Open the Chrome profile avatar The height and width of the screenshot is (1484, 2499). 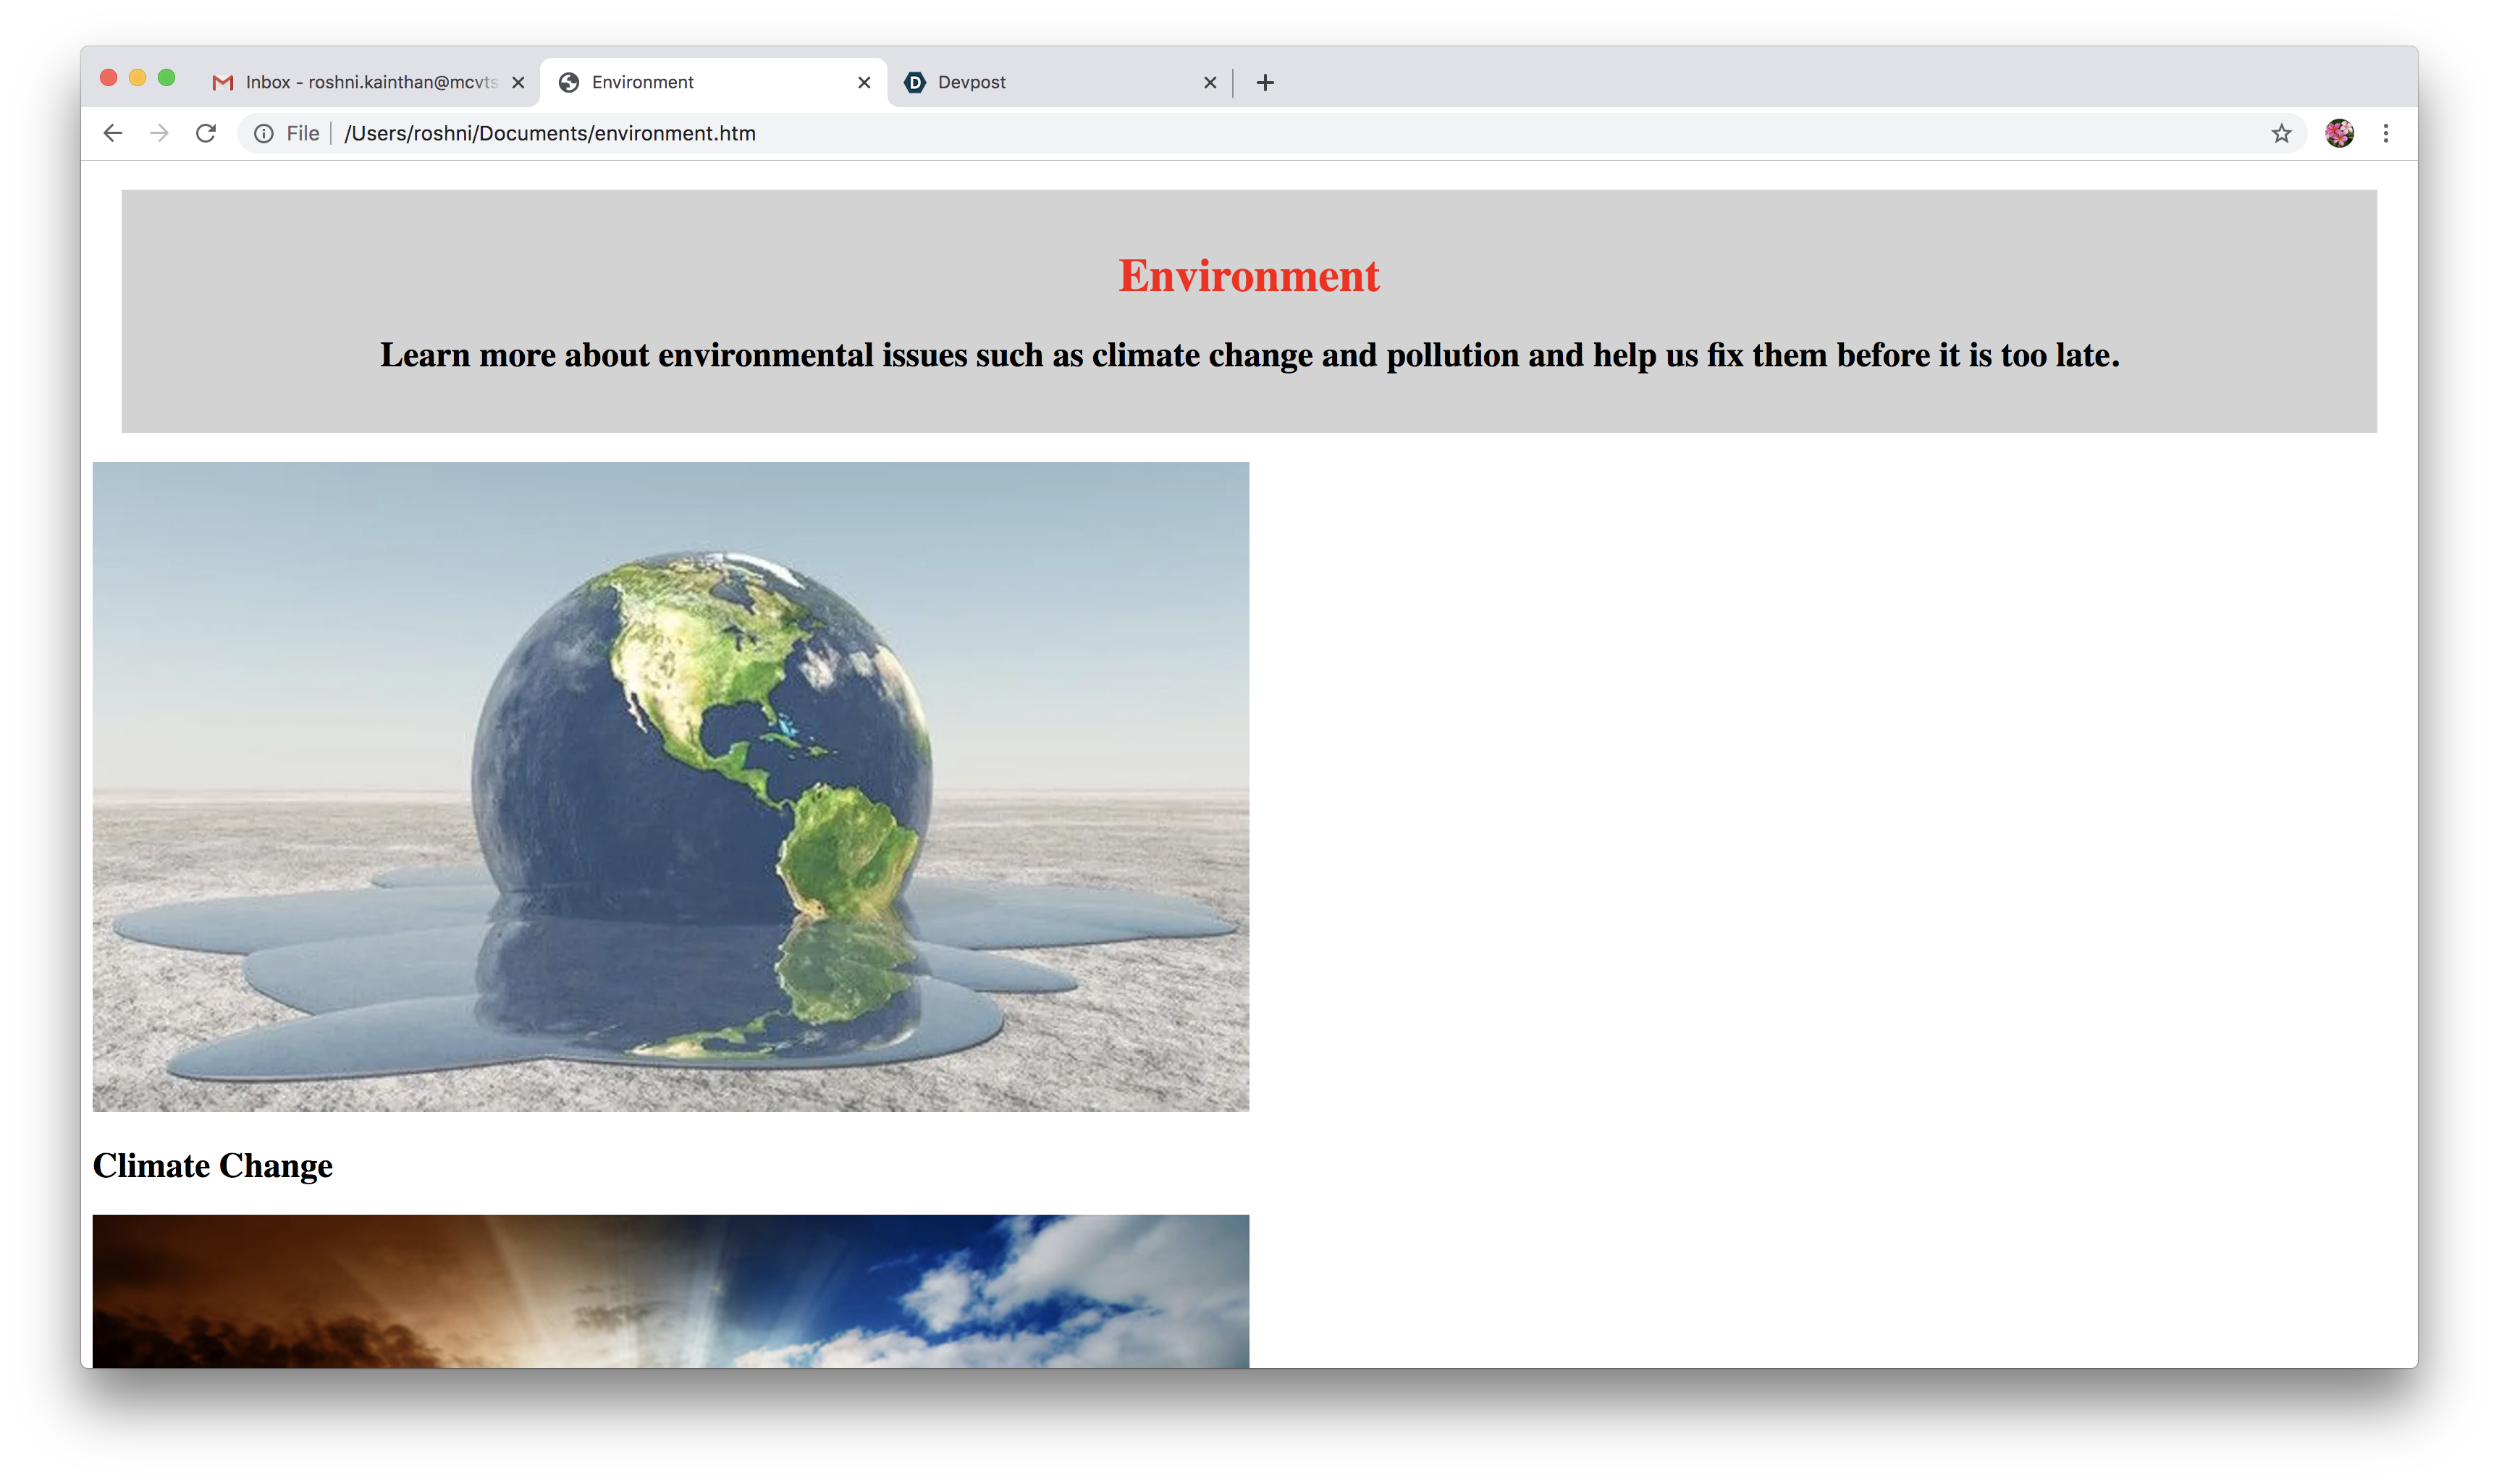pos(2339,133)
